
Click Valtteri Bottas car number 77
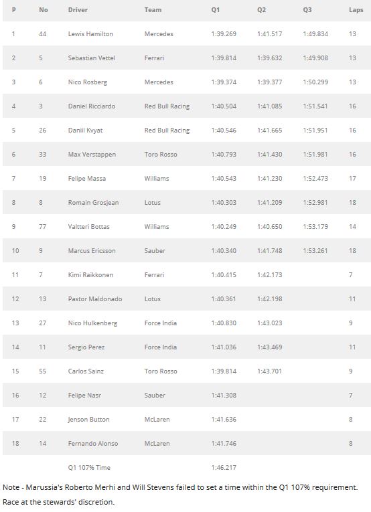[x=42, y=227]
